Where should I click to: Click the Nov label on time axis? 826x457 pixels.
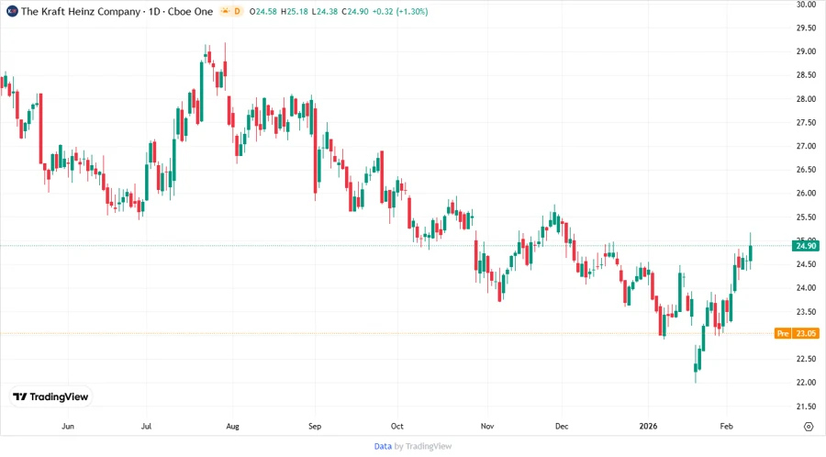coord(487,426)
